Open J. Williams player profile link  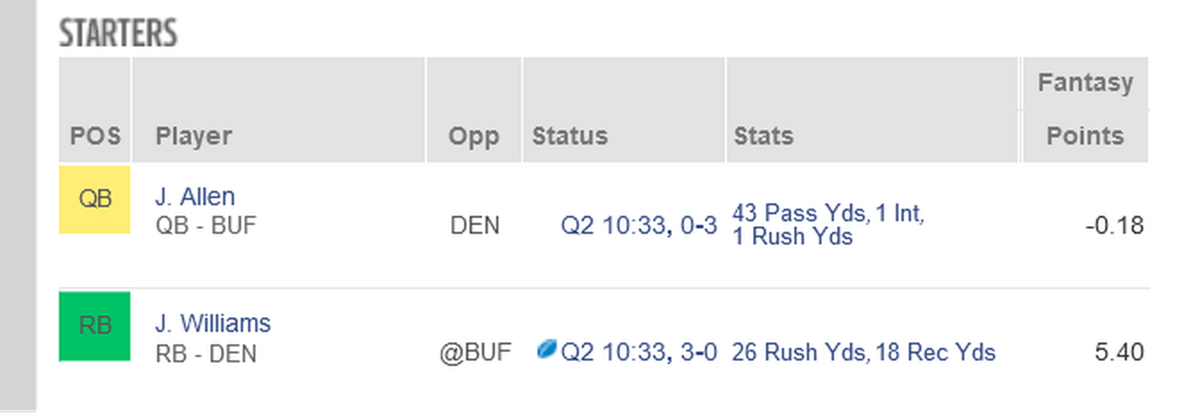[213, 323]
